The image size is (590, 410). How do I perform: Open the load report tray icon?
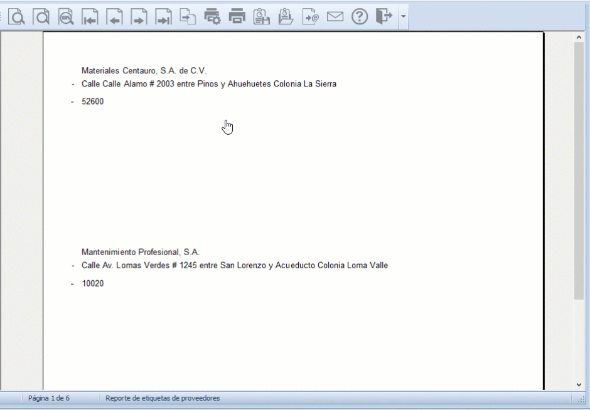pos(286,17)
